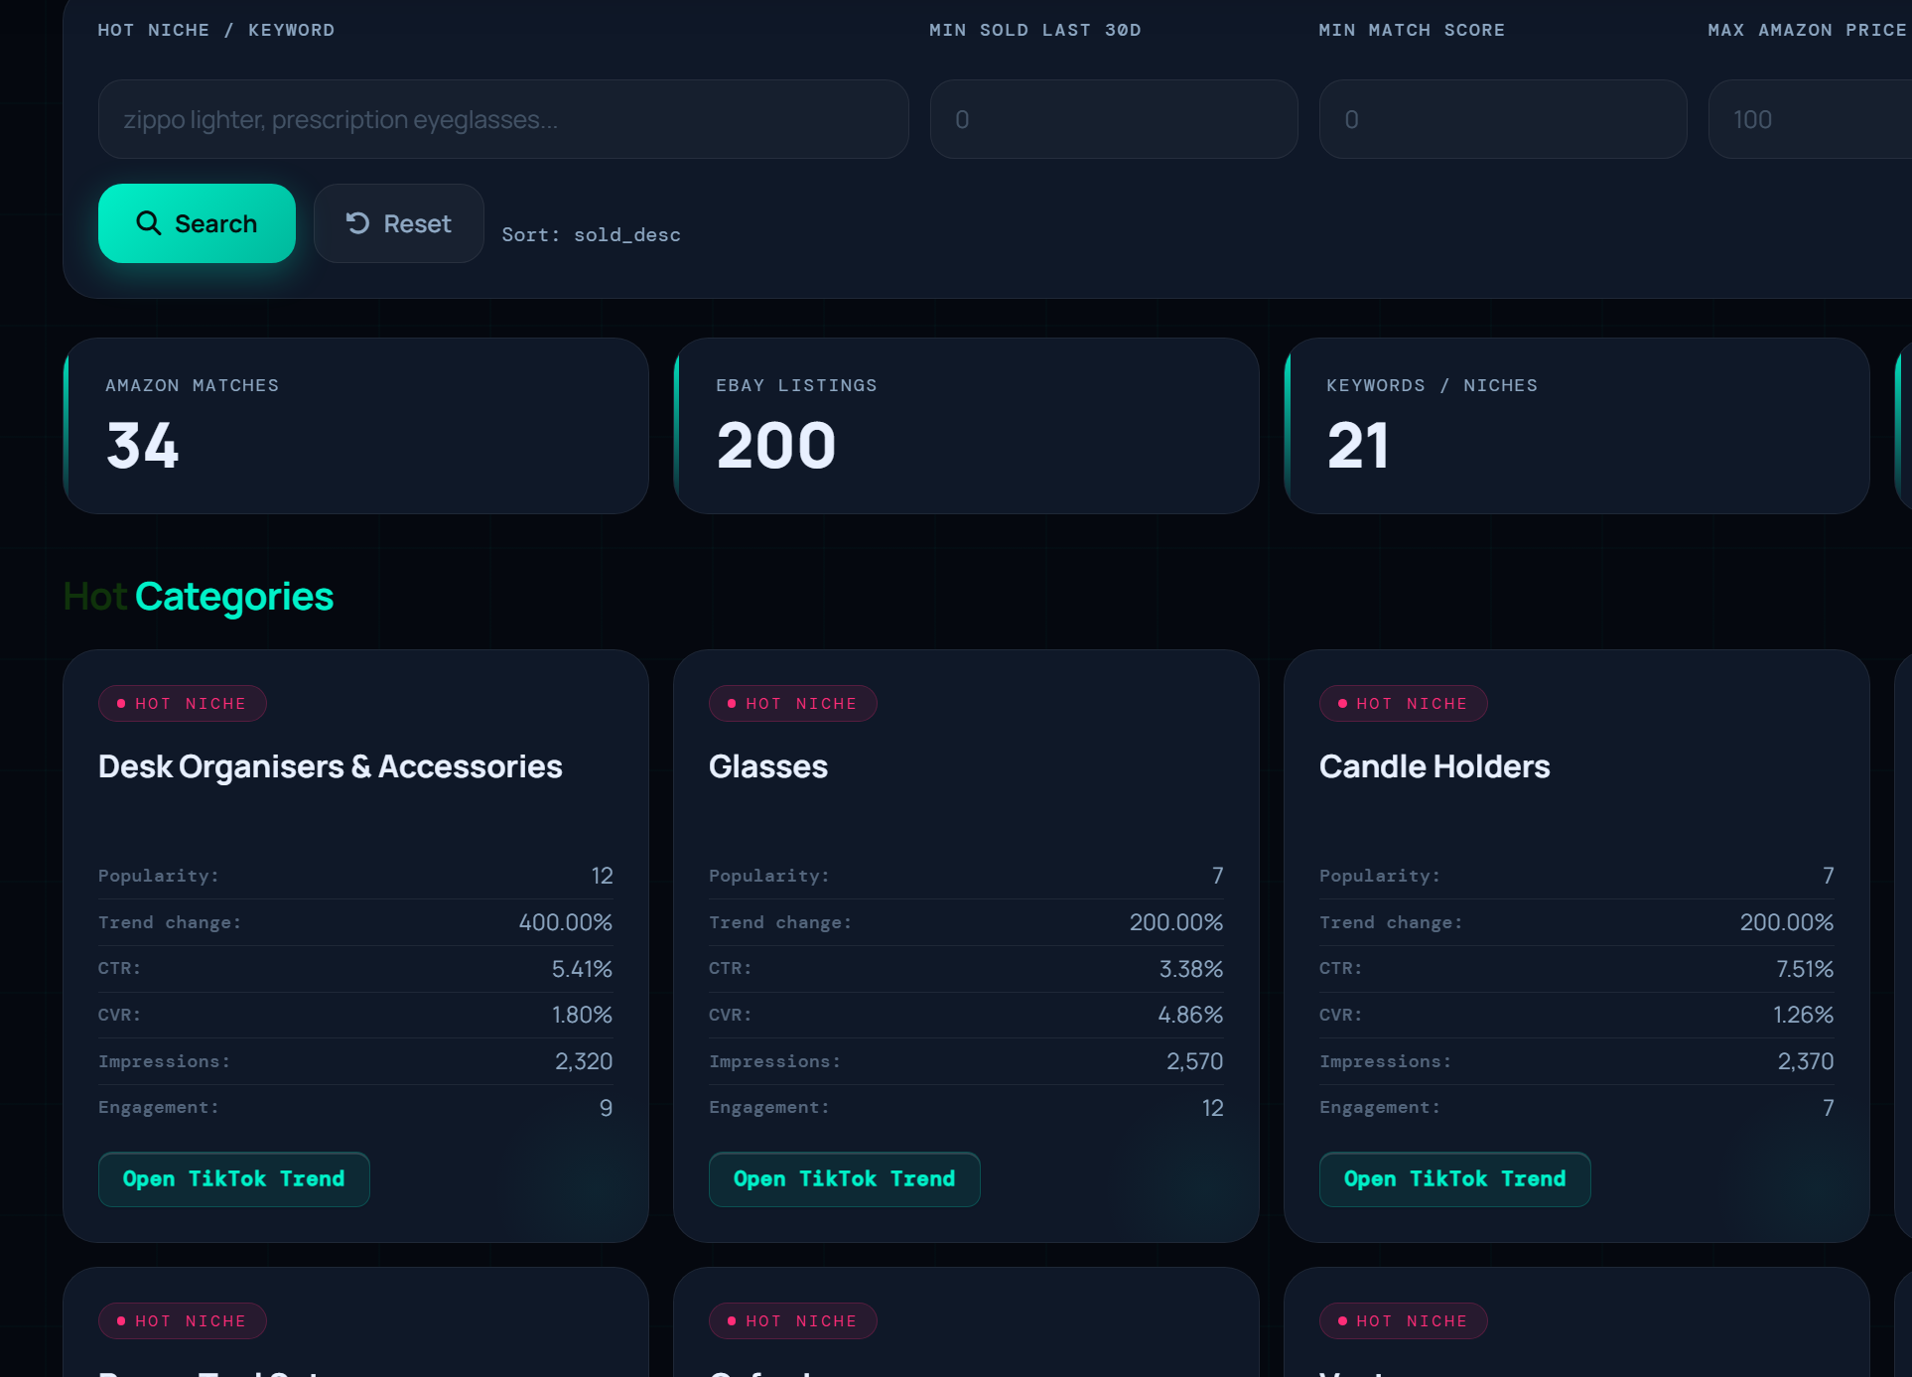Open TikTok Trend for Desk Organisers
Screen dimensions: 1912x1377
233,1179
